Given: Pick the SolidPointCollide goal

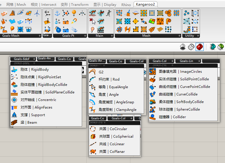Looking at the screenshot, I should pos(183,79).
